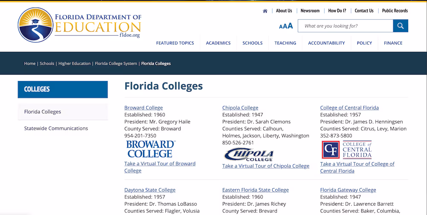Image resolution: width=427 pixels, height=215 pixels.
Task: Take a Virtual Tour of College of Central Florida
Action: (x=357, y=167)
